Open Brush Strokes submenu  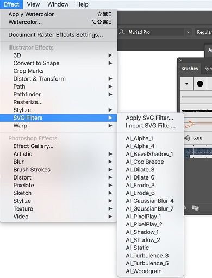59,169
